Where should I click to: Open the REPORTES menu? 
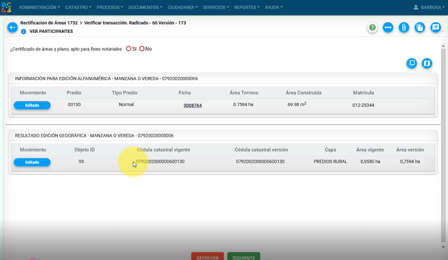246,7
